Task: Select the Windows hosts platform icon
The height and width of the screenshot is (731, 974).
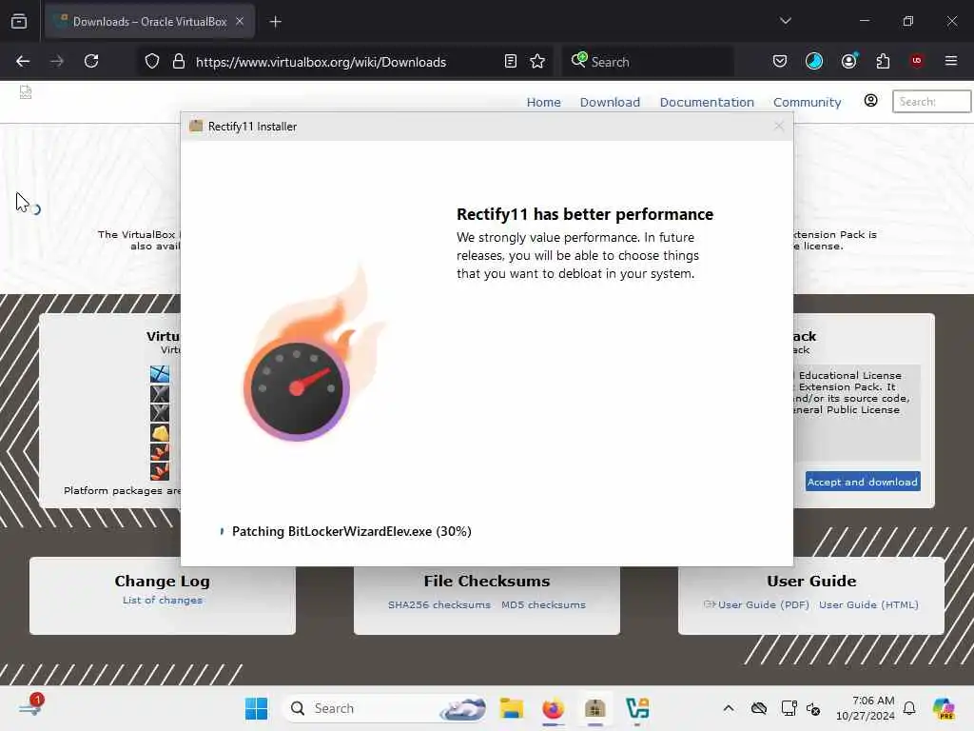Action: (x=160, y=373)
